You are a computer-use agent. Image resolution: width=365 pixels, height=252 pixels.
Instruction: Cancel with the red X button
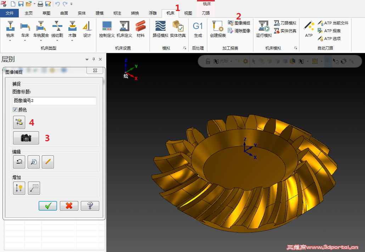pos(69,206)
